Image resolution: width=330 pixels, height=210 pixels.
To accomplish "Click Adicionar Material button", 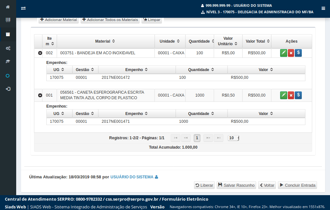I will pos(59,20).
